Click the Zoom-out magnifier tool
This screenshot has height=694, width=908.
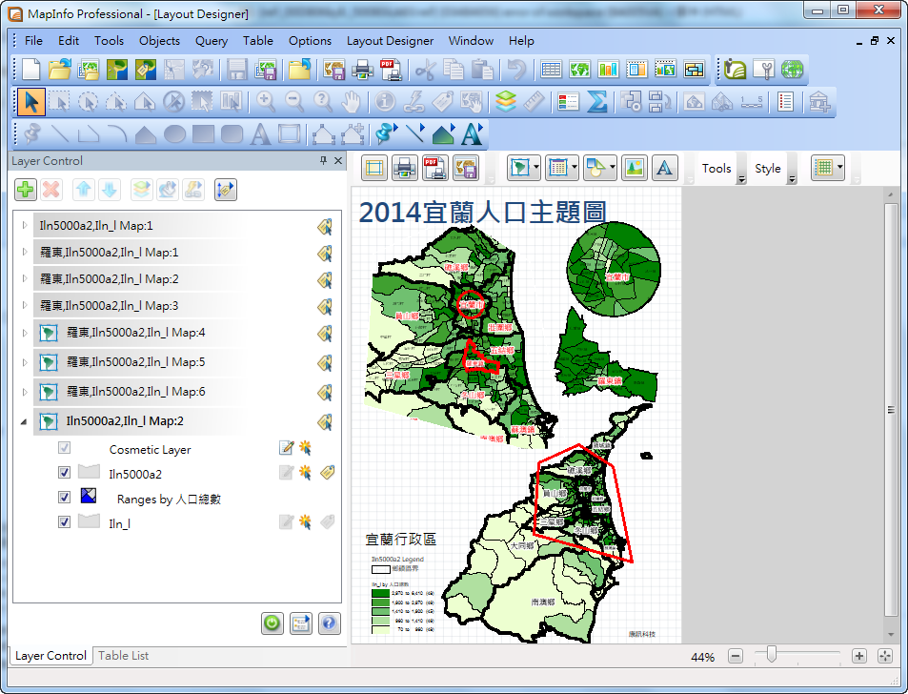(x=294, y=102)
